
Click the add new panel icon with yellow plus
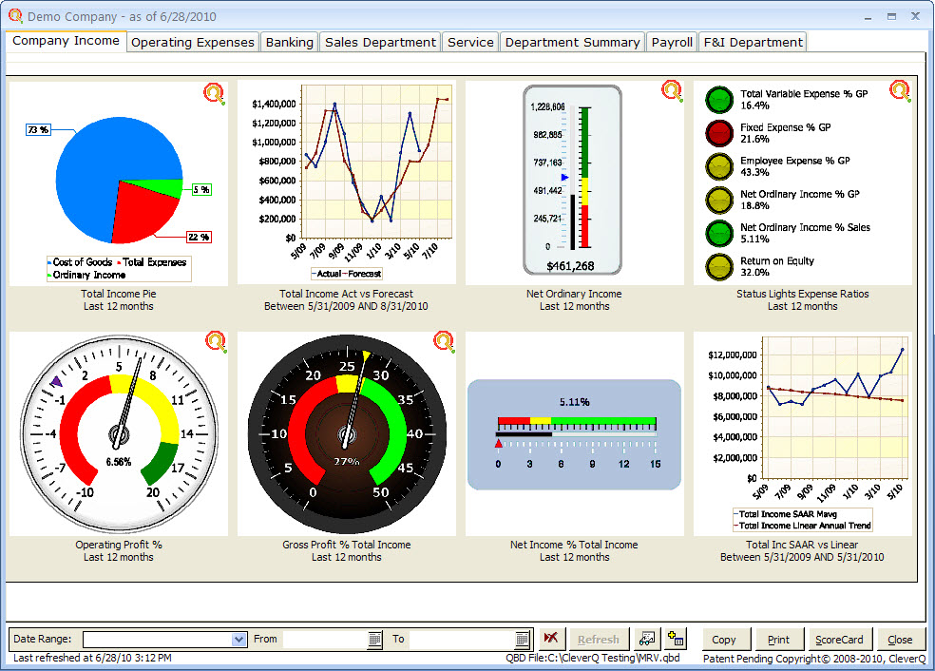pyautogui.click(x=675, y=638)
